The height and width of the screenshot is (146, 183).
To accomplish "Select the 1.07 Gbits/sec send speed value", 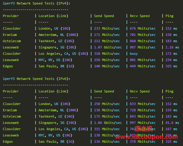I will click(108, 47).
